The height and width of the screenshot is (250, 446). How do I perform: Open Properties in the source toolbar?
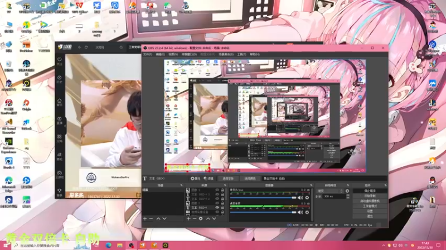[196, 178]
